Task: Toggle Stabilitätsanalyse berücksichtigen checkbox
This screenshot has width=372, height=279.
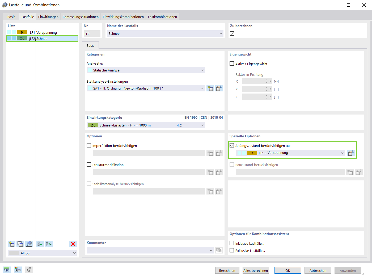Action: pos(89,184)
